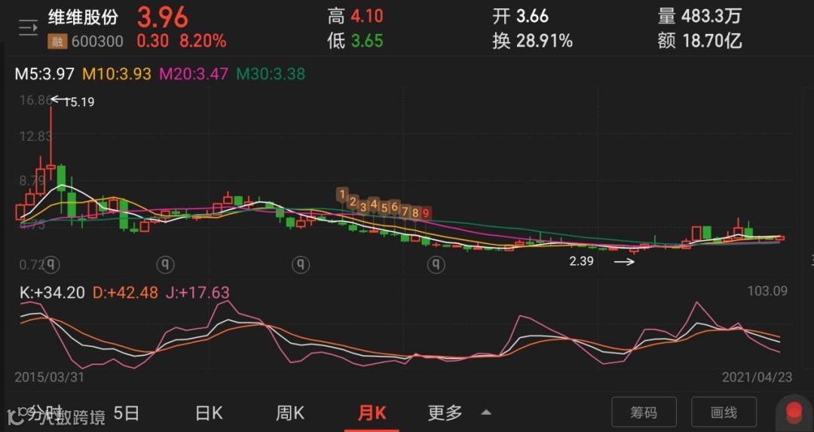Click the stock name 维维股份

pos(83,17)
